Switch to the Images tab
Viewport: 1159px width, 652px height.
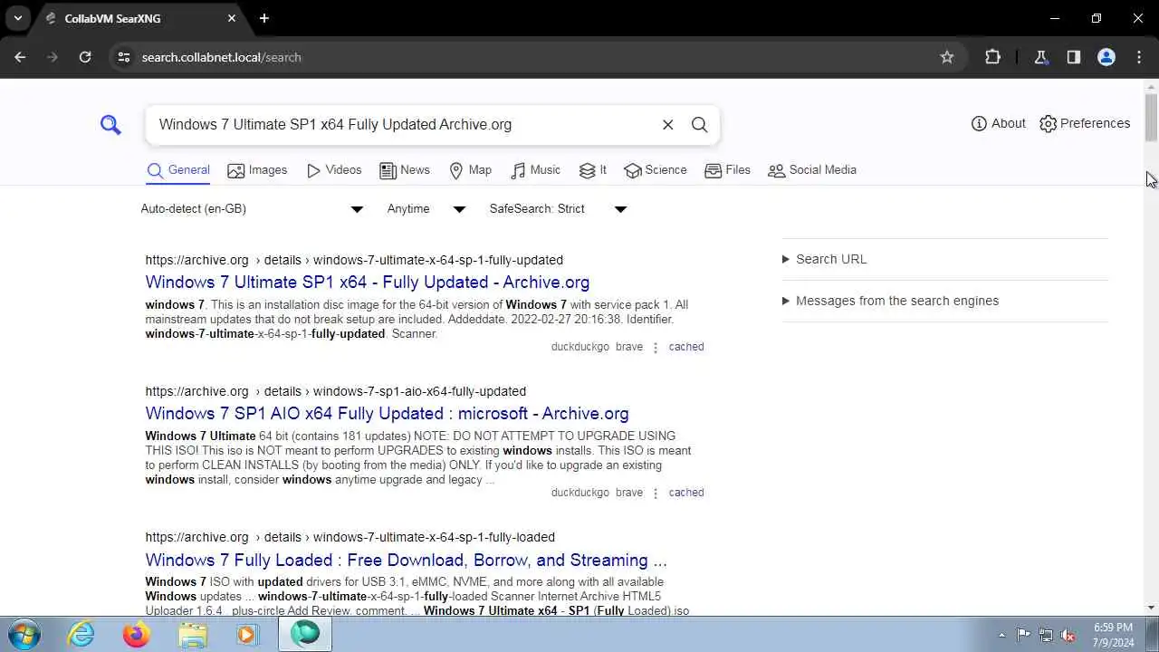257,170
